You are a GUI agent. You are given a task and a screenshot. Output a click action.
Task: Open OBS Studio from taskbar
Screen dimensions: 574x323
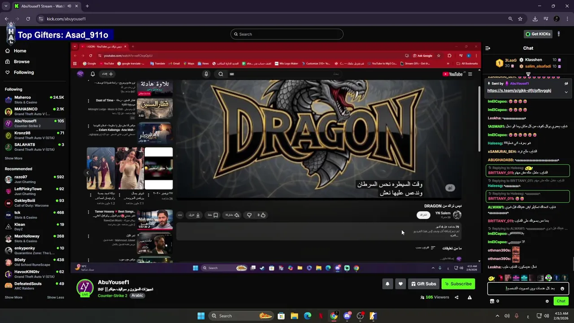point(360,316)
